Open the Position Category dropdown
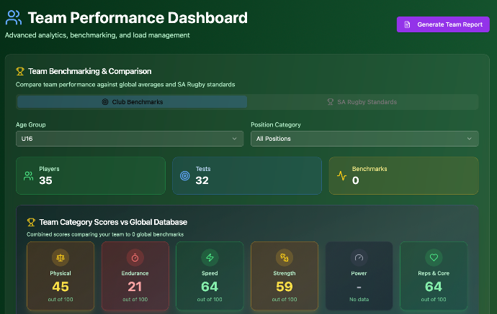The height and width of the screenshot is (314, 497). point(364,139)
